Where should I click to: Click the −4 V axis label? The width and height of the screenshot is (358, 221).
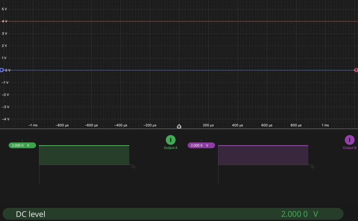point(6,119)
